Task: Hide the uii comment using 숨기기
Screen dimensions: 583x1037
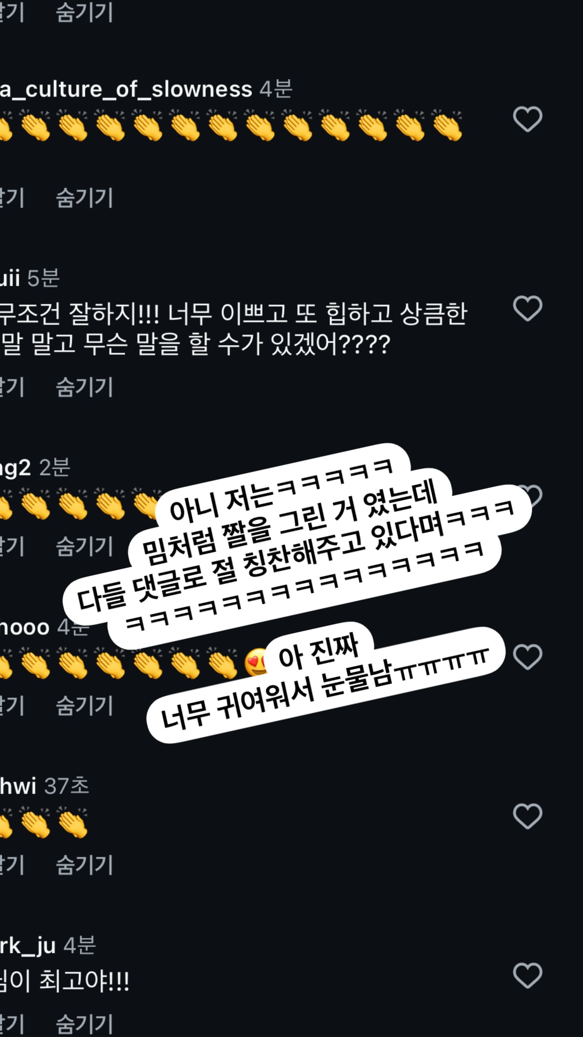Action: (85, 386)
